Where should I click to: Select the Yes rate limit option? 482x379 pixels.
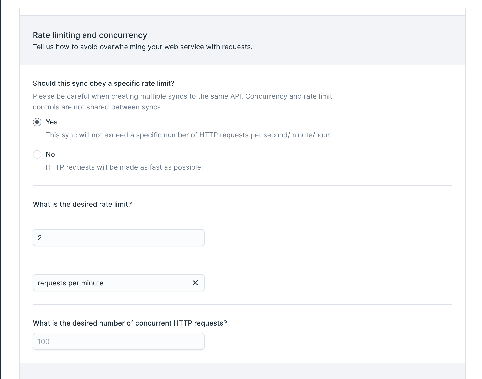pyautogui.click(x=37, y=122)
